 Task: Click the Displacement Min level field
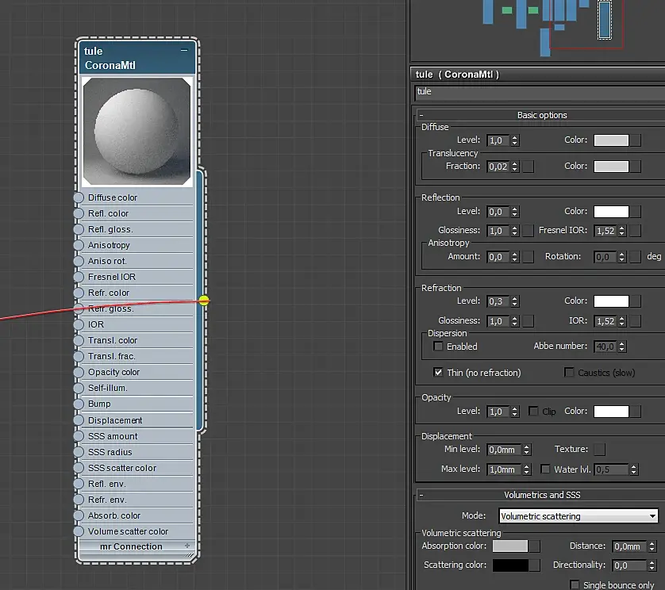[504, 450]
